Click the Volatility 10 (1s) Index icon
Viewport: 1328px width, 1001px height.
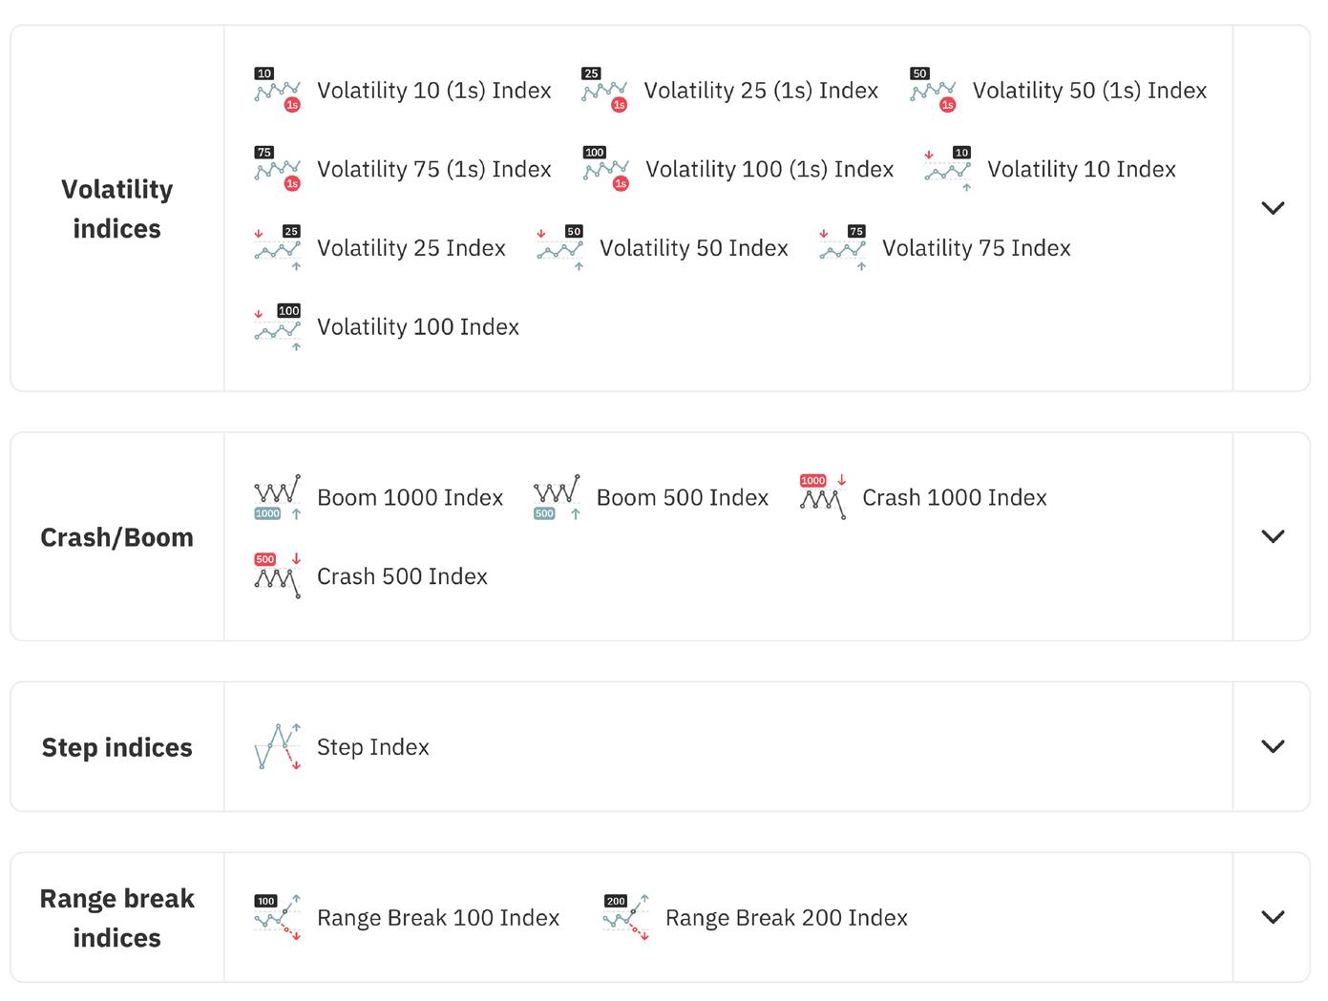tap(278, 90)
